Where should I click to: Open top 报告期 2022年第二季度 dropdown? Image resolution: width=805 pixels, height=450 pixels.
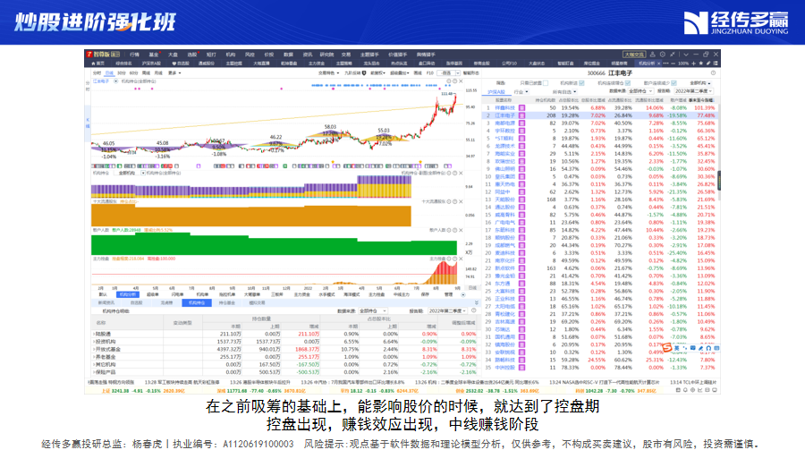[694, 91]
